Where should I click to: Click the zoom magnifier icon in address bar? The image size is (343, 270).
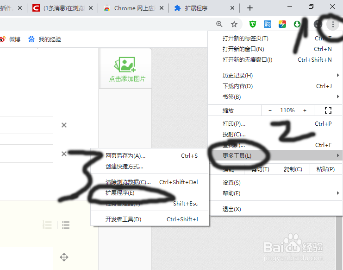coord(219,24)
